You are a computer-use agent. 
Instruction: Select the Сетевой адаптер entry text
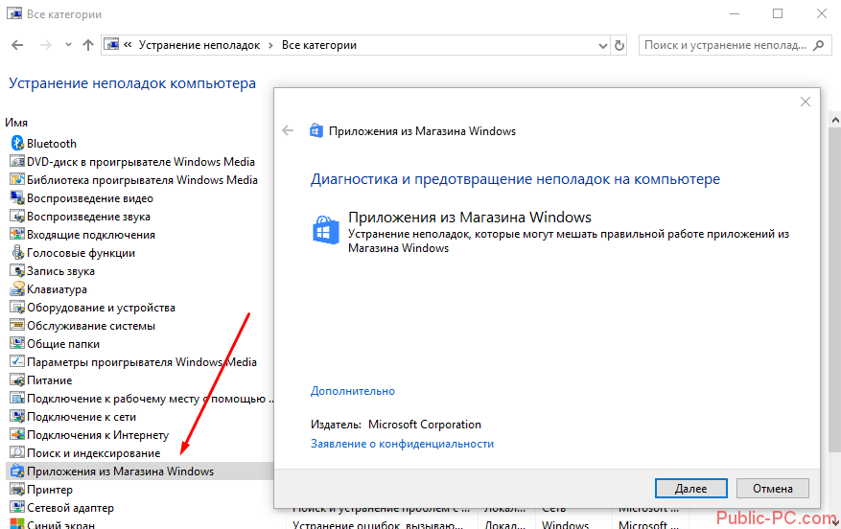70,508
